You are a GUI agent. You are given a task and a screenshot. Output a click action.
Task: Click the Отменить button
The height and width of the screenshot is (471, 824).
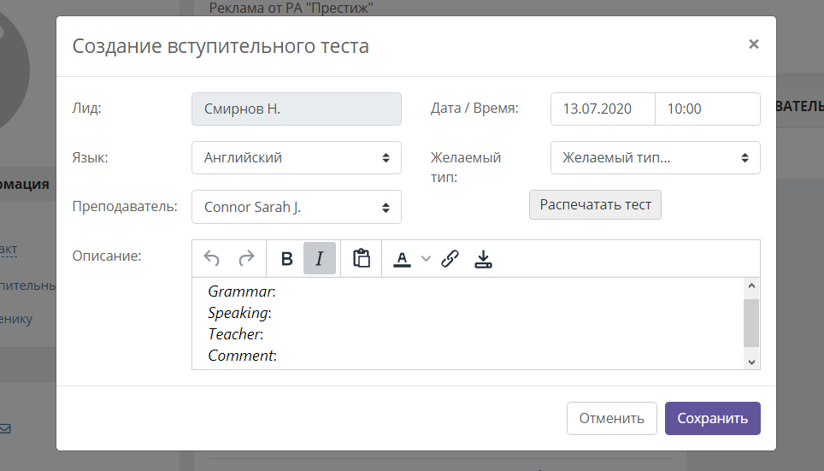612,419
